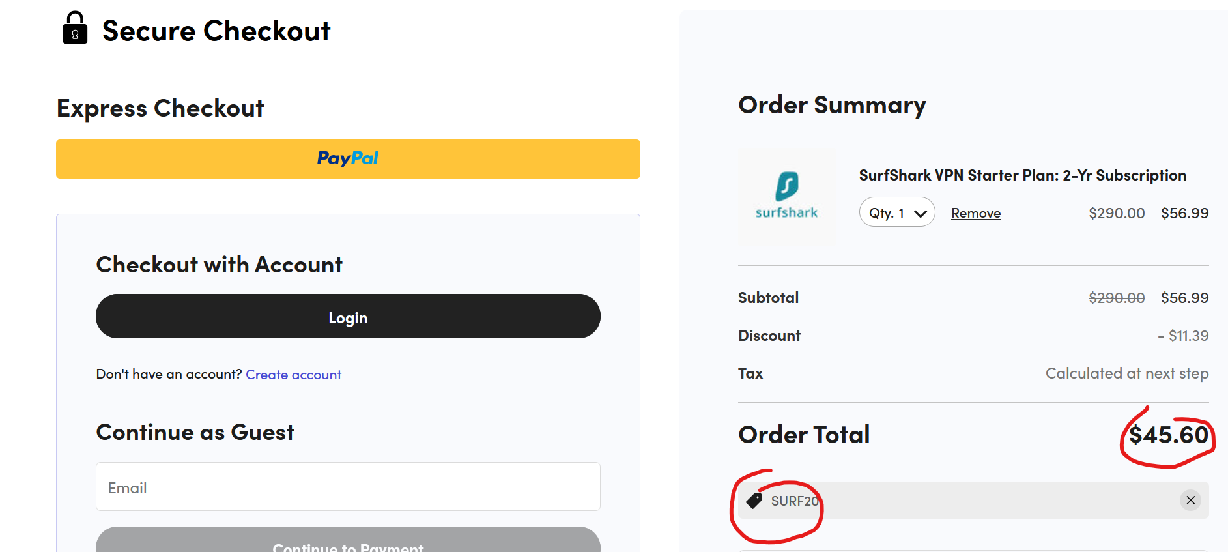Image resolution: width=1228 pixels, height=552 pixels.
Task: Click the chevron arrow on the quantity selector
Action: point(920,212)
